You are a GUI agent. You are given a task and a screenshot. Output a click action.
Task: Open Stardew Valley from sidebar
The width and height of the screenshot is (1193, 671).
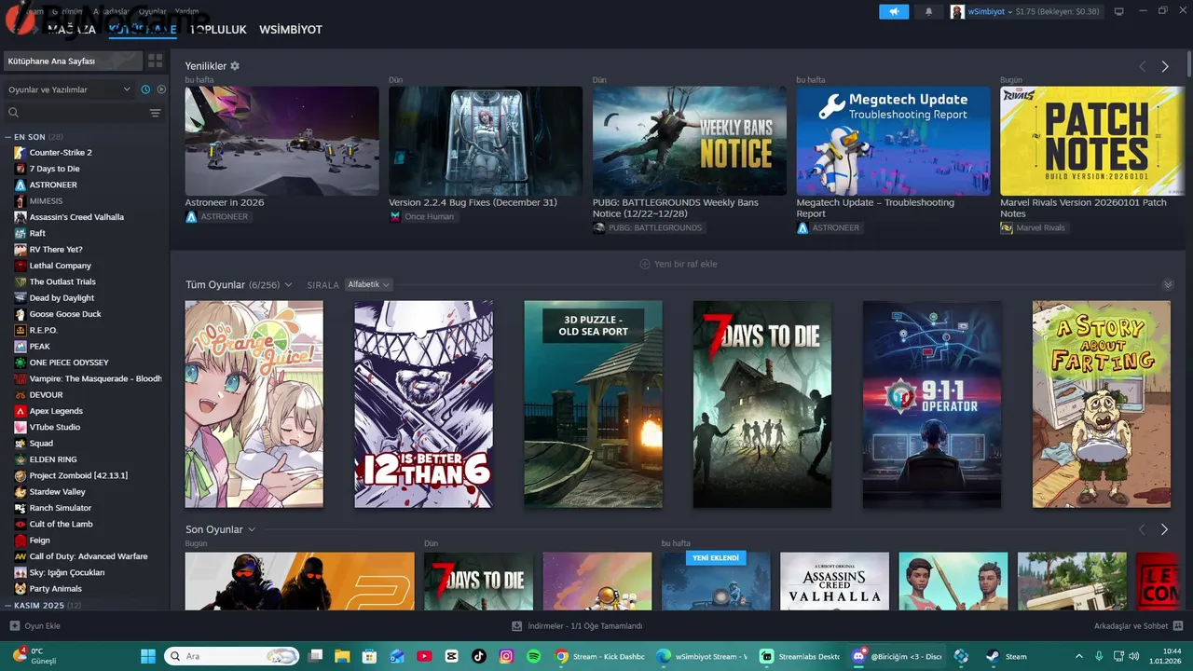coord(57,492)
